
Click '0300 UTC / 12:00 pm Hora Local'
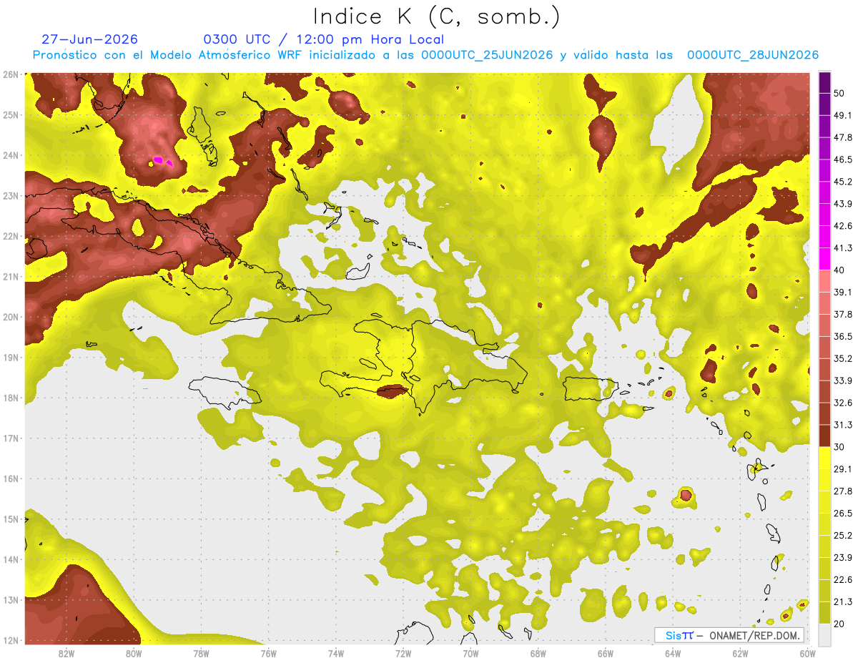pyautogui.click(x=324, y=39)
